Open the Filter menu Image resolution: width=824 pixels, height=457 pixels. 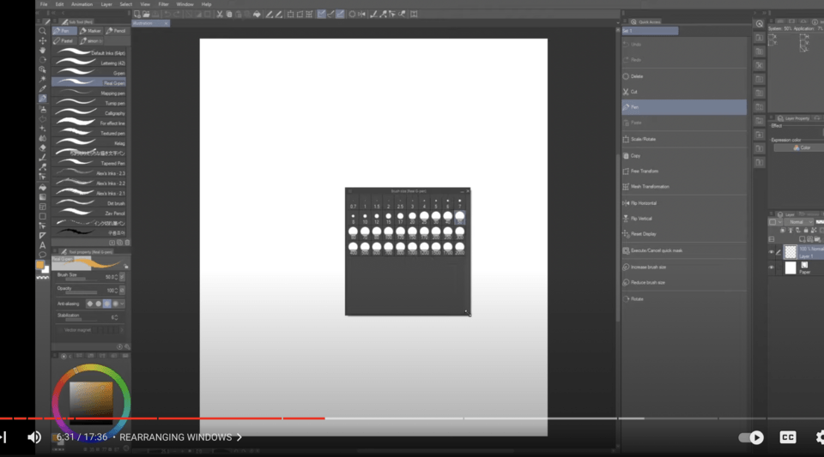(163, 4)
